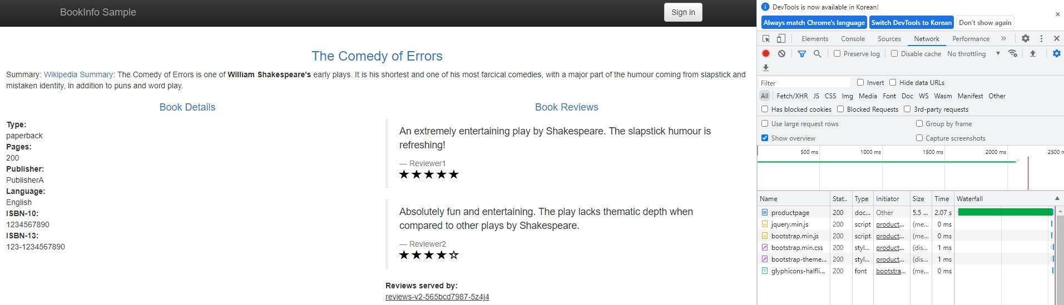Open network search with magnifier icon
Screen dimensions: 1064x305
coord(817,54)
